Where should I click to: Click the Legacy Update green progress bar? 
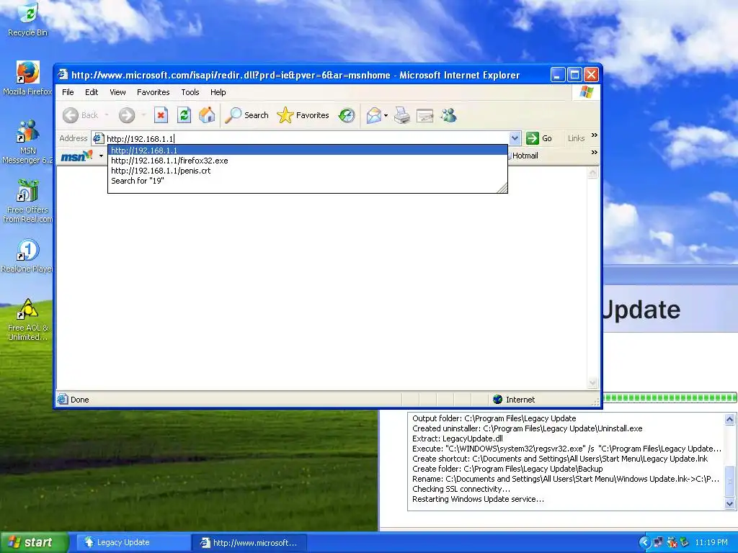coord(670,397)
